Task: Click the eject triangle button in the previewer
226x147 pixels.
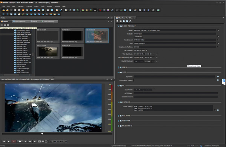Action: [x=35, y=141]
